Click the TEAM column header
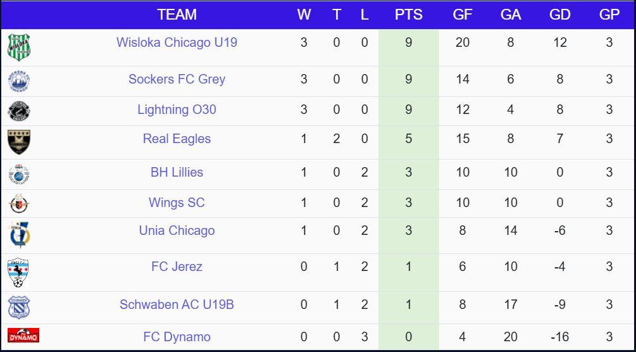Screen dimensions: 636x352 pos(177,15)
